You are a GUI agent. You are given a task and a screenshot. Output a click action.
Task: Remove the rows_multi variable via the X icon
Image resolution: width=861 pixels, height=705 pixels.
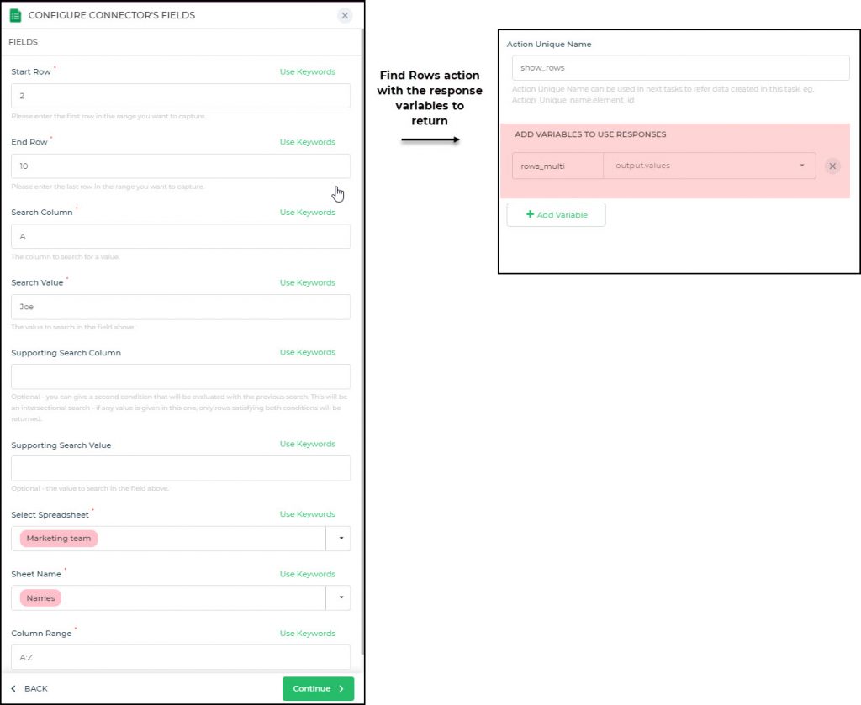(832, 166)
